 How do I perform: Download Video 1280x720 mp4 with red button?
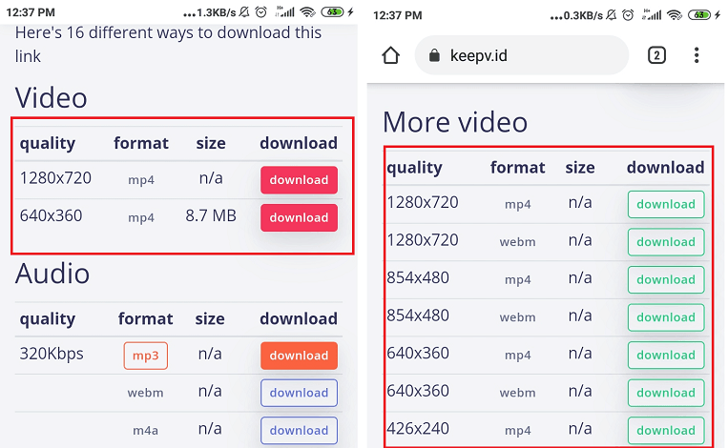299,180
